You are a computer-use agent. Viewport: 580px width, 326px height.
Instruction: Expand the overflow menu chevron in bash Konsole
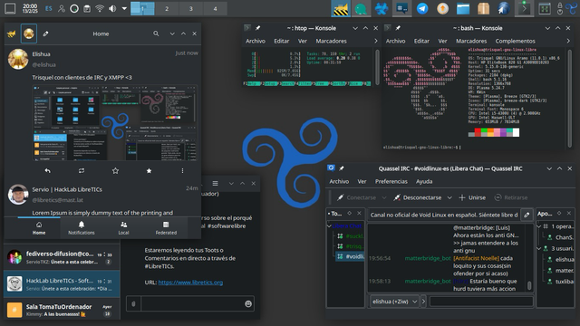coord(568,41)
